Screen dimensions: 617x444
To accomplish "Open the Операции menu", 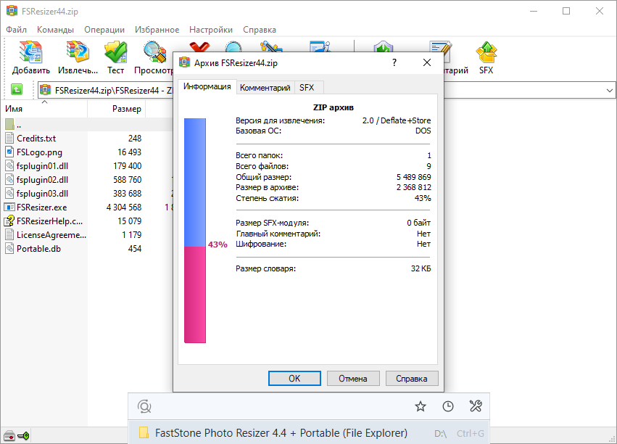I will click(x=104, y=30).
